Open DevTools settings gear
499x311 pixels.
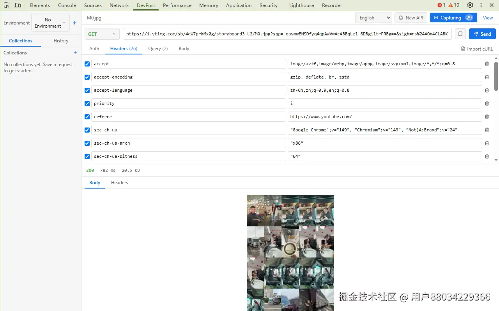click(x=470, y=5)
